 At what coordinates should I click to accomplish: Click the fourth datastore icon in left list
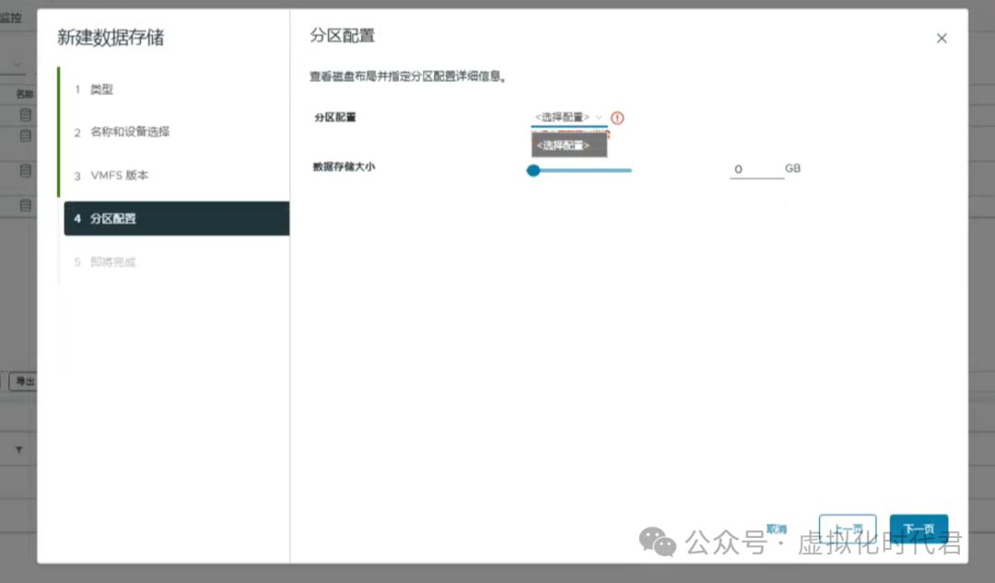point(25,204)
